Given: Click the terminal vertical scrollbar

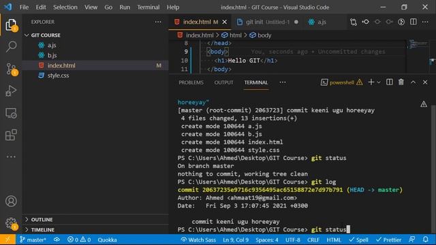Looking at the screenshot, I should click(x=433, y=169).
